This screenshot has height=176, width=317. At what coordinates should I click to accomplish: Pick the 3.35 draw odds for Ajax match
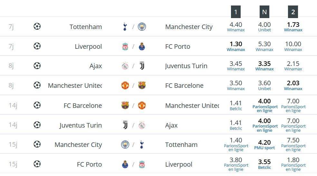(264, 66)
